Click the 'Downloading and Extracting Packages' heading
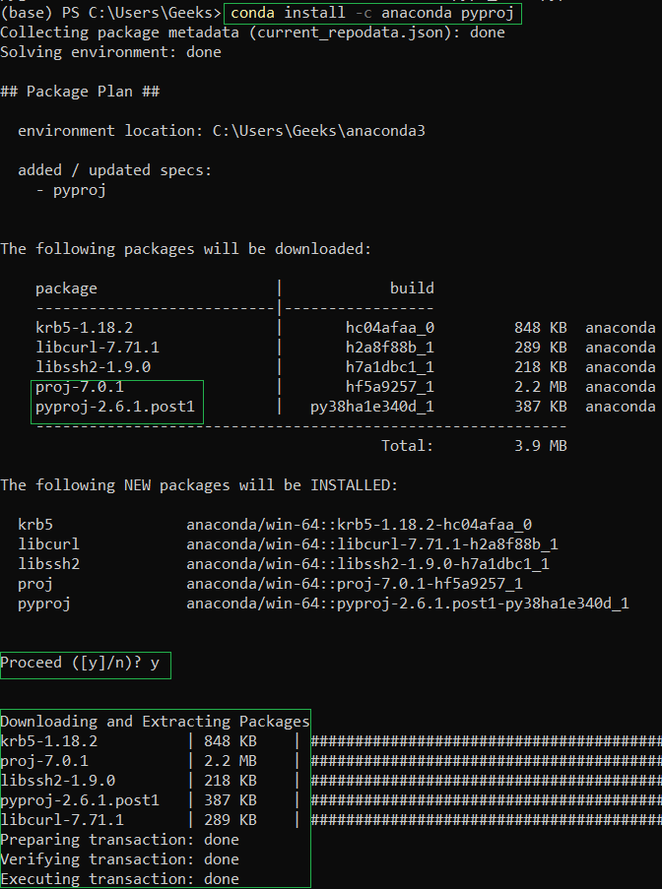 tap(155, 722)
